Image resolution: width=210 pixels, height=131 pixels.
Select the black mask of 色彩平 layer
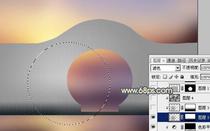click(x=190, y=127)
